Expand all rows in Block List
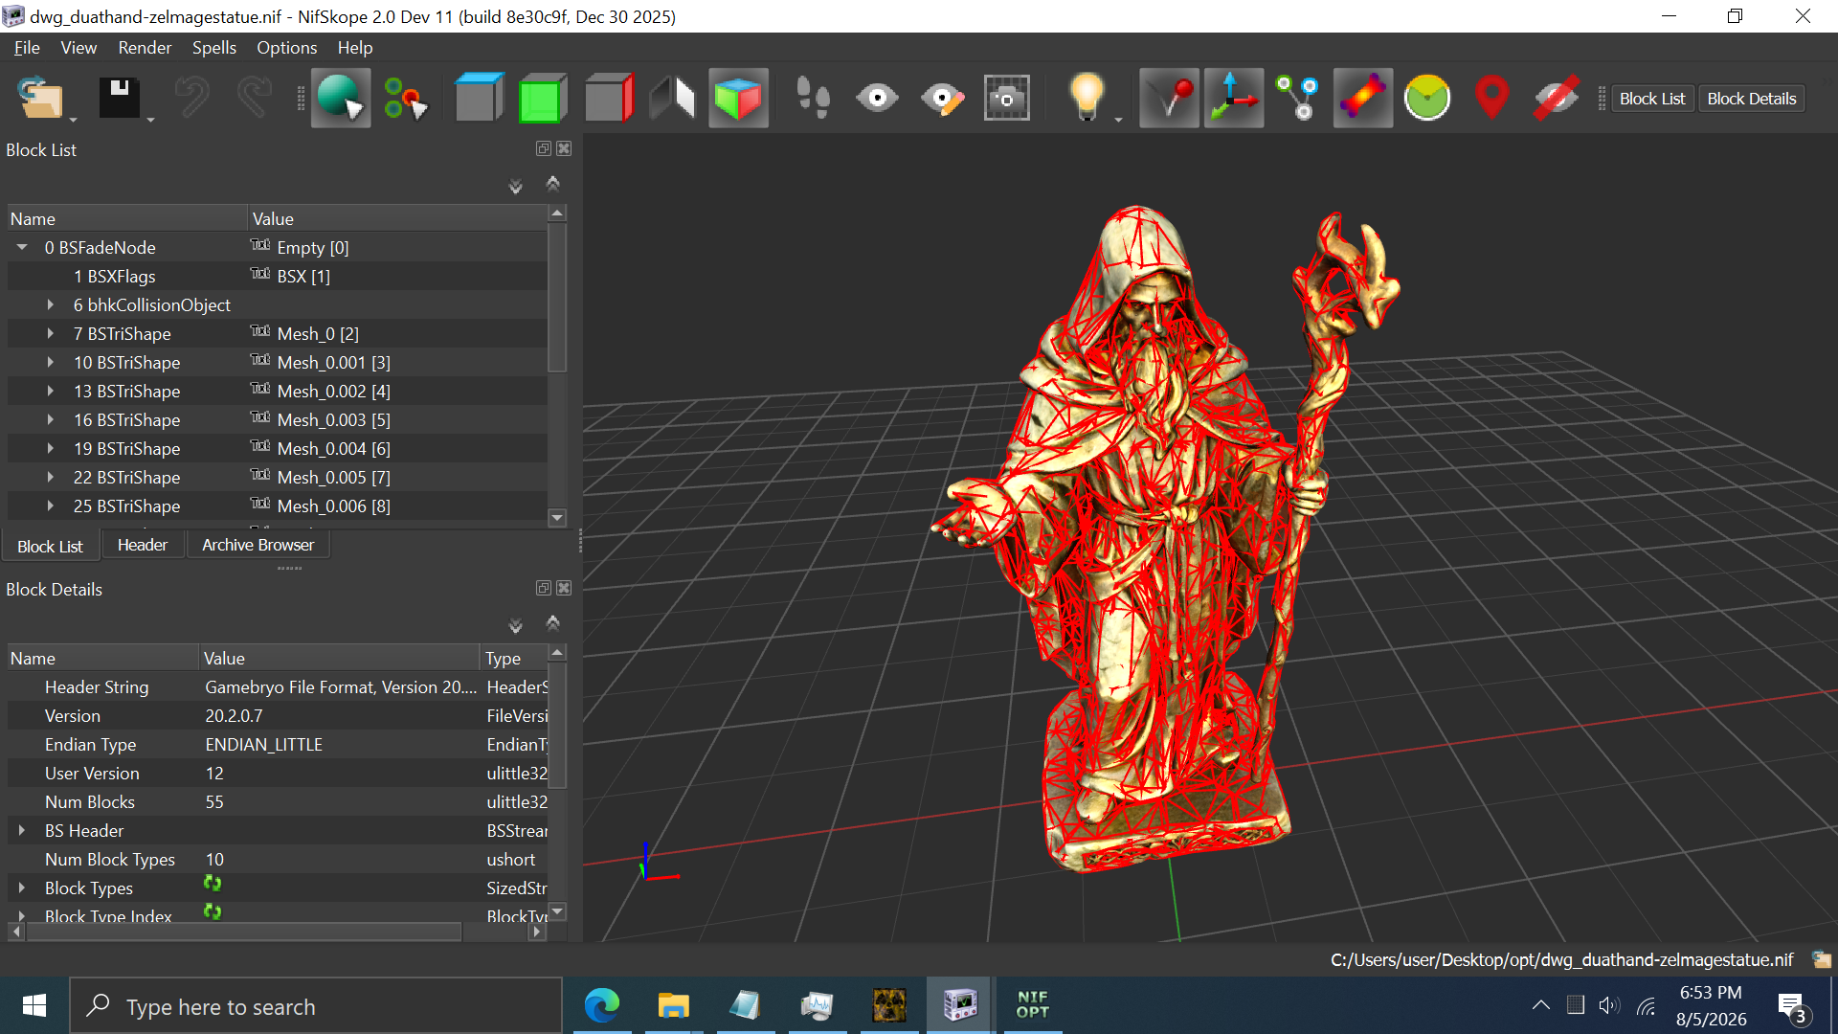Viewport: 1838px width, 1034px height. pyautogui.click(x=515, y=186)
